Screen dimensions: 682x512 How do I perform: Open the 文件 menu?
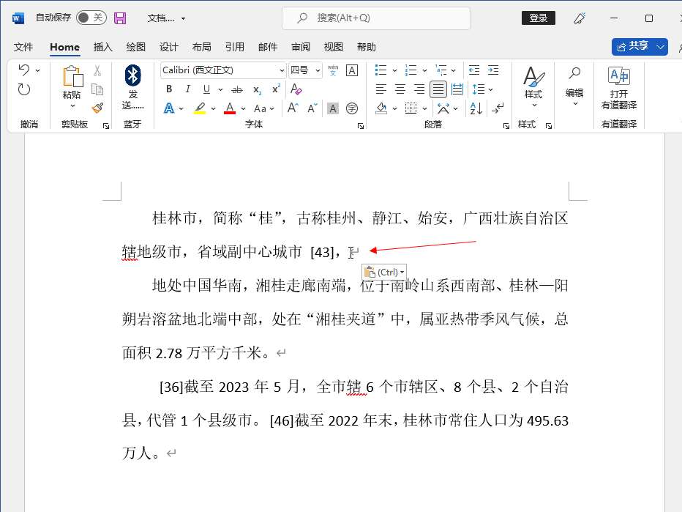click(x=23, y=47)
